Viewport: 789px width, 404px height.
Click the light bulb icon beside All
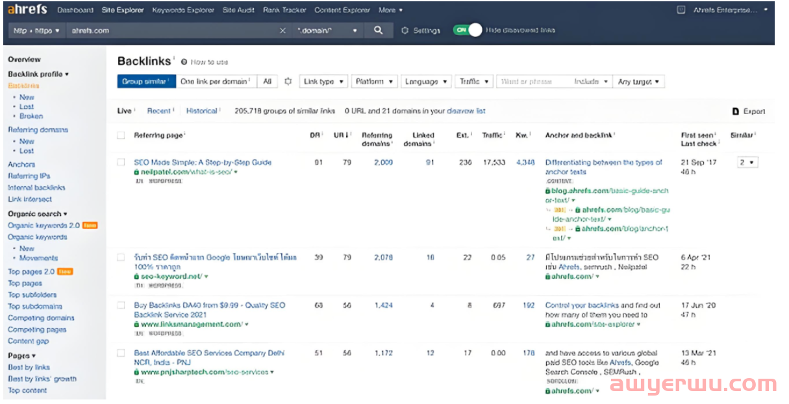288,82
